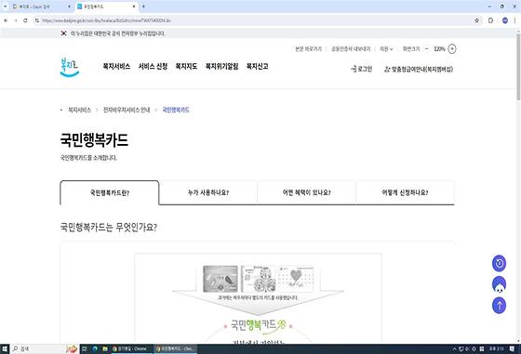521x354 pixels.
Task: Open the chatbot character floating button
Action: [499, 284]
